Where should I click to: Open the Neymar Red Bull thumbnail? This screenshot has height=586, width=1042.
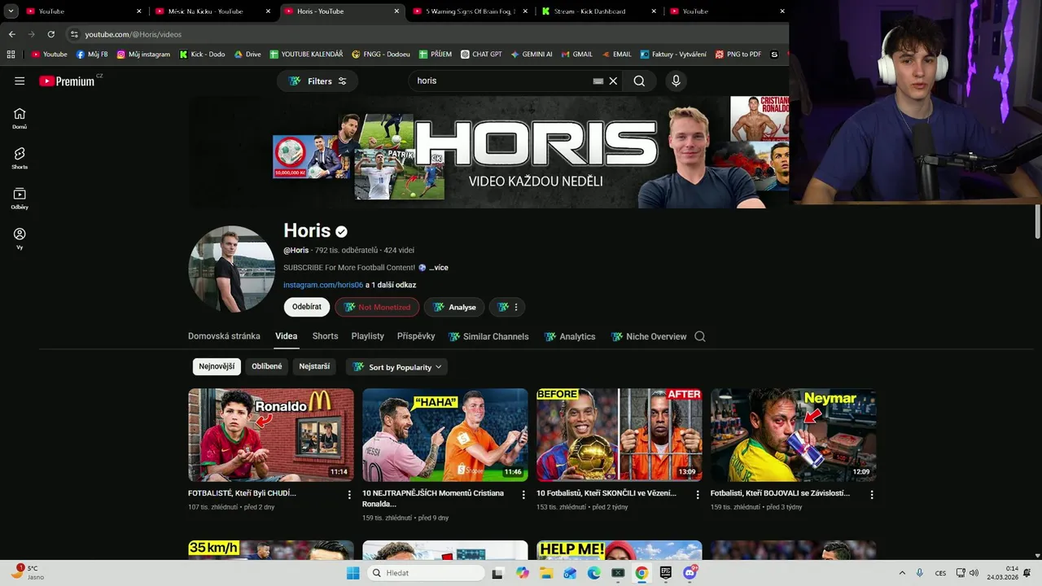pyautogui.click(x=794, y=435)
